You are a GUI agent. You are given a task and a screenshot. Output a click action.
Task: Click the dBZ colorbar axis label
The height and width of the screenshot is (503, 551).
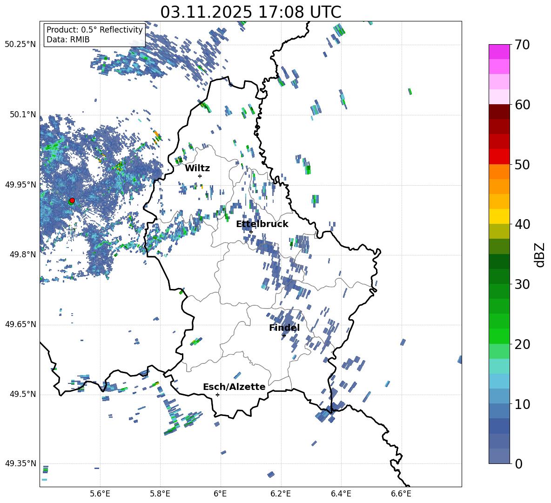(x=540, y=255)
